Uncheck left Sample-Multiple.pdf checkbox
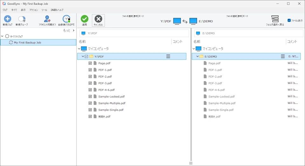Image resolution: width=305 pixels, height=166 pixels. (x=90, y=103)
